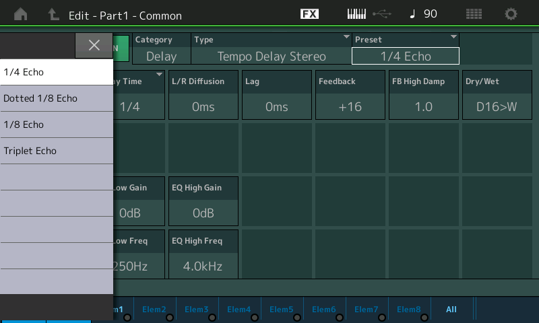
Task: Go to the Home screen icon
Action: point(21,14)
